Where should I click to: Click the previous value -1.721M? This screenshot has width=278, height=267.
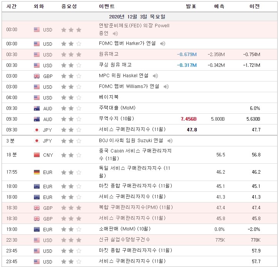[x=251, y=65]
